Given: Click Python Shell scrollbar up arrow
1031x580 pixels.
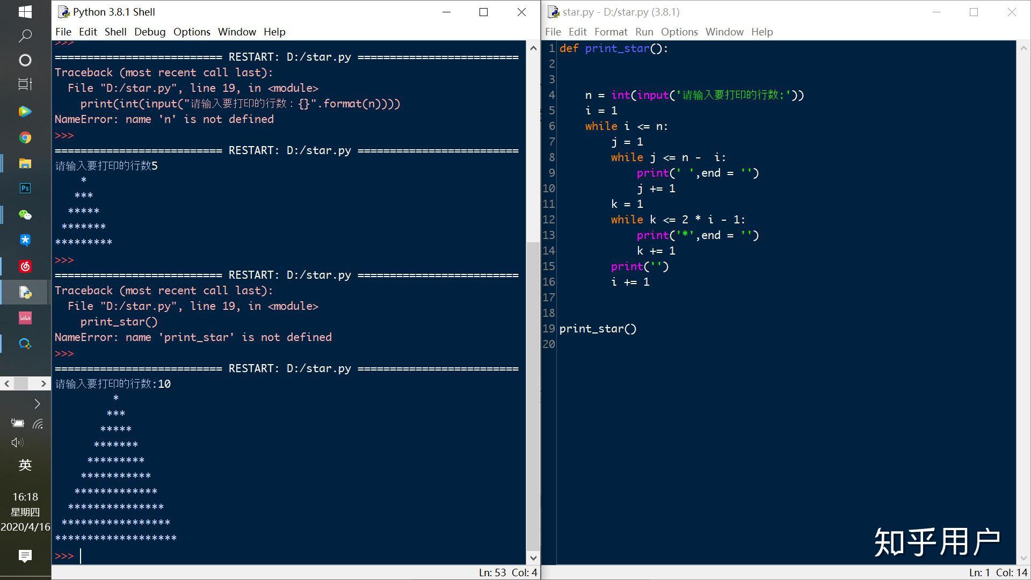Looking at the screenshot, I should (x=533, y=48).
